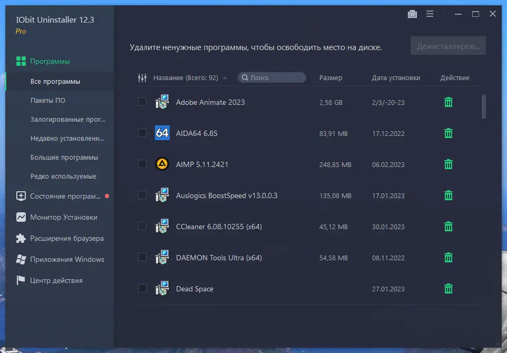Open Монитор Установки label
This screenshot has width=507, height=353.
click(x=64, y=217)
